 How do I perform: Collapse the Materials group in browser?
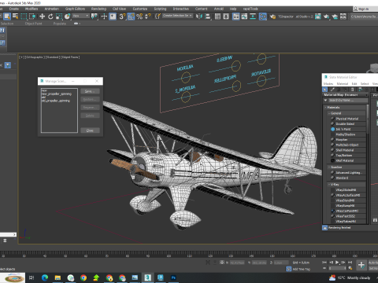(x=325, y=108)
